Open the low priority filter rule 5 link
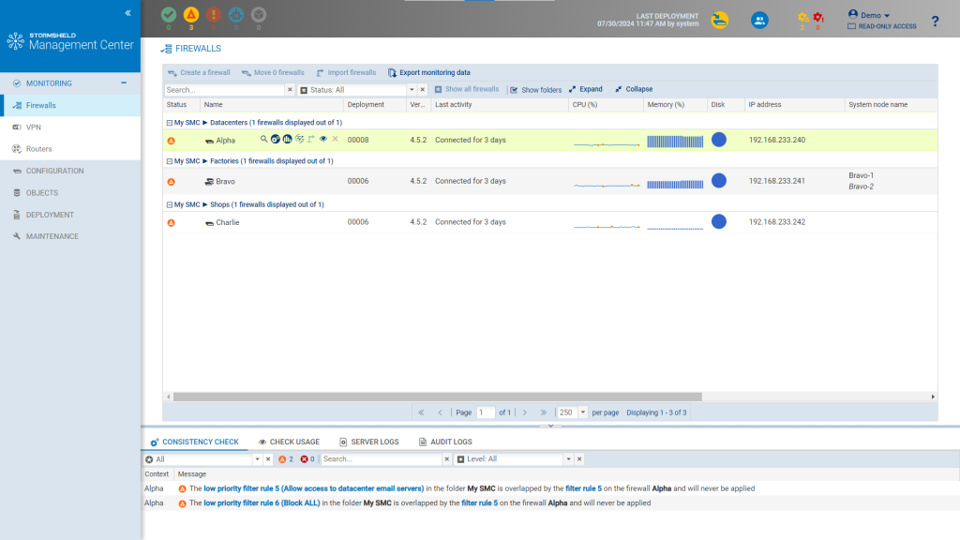Viewport: 960px width, 540px height. click(x=313, y=488)
